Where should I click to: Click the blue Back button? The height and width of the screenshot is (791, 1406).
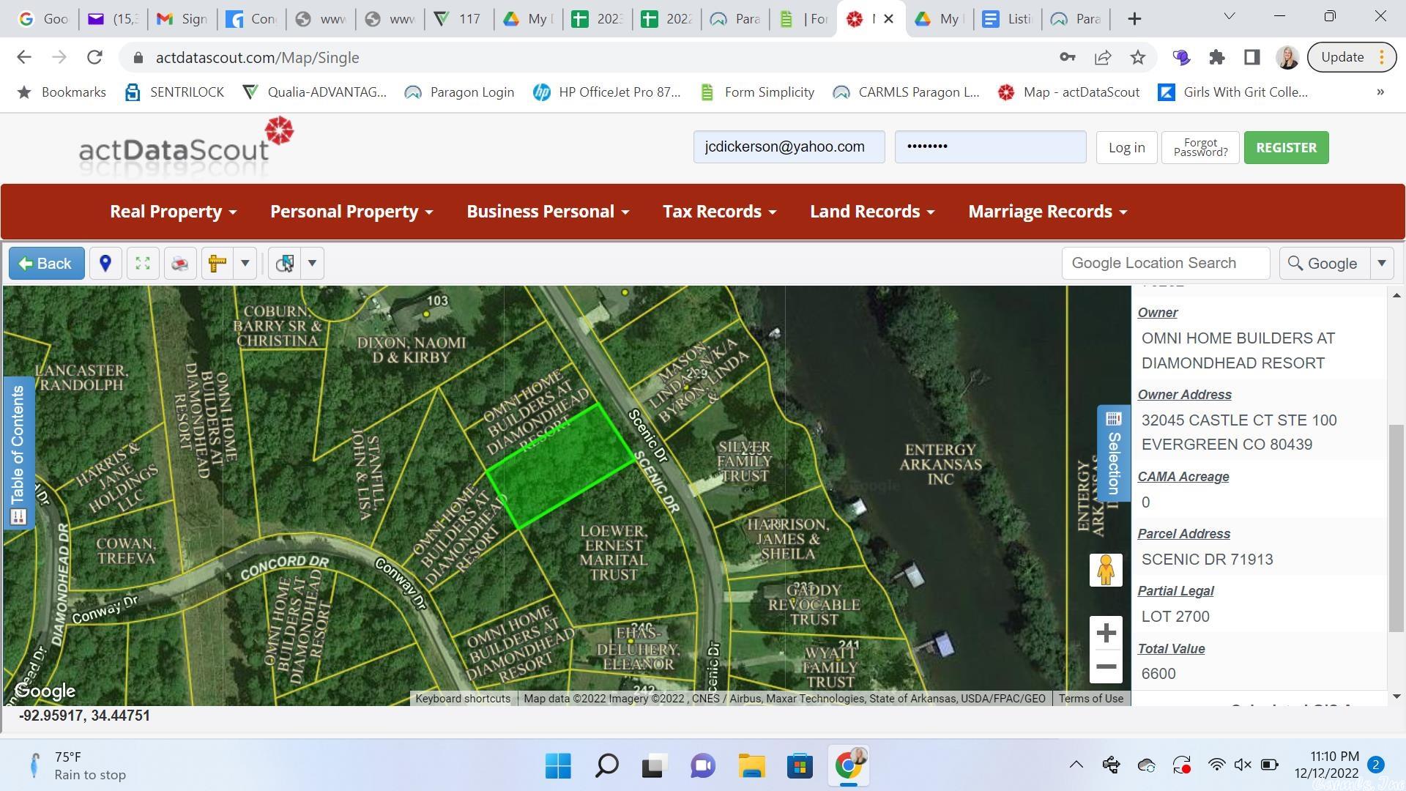(x=46, y=263)
